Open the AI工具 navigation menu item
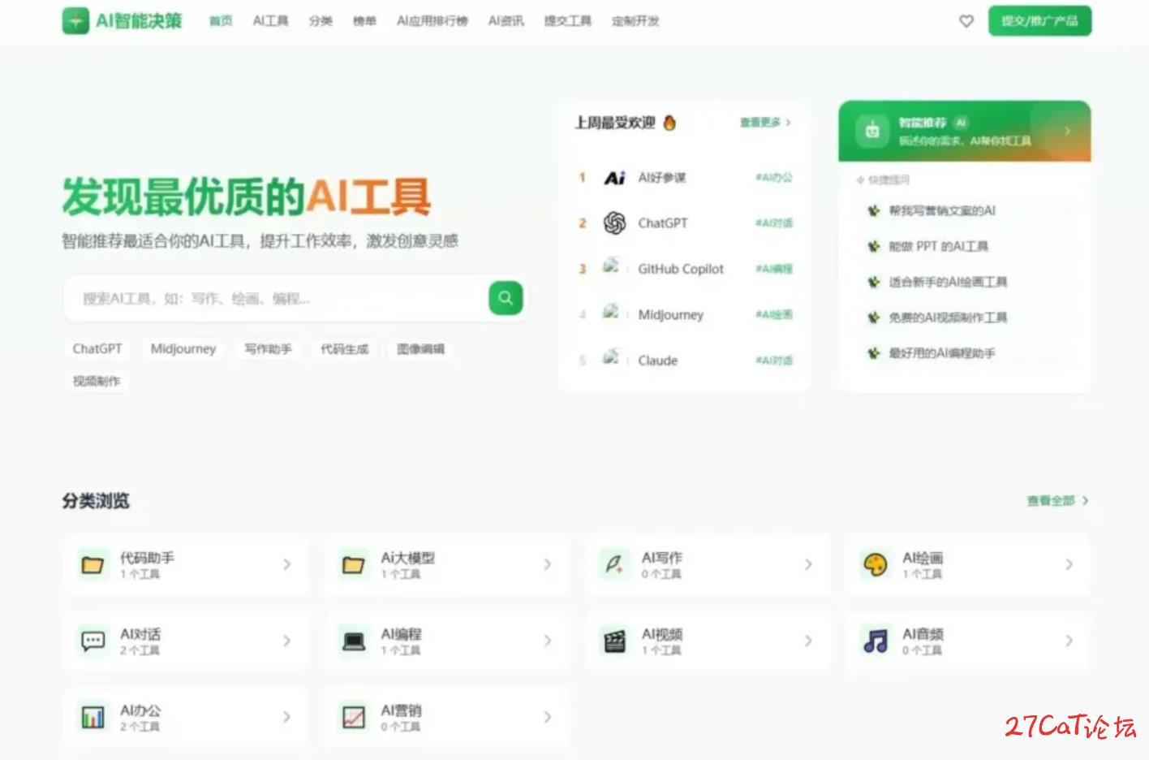 tap(270, 21)
